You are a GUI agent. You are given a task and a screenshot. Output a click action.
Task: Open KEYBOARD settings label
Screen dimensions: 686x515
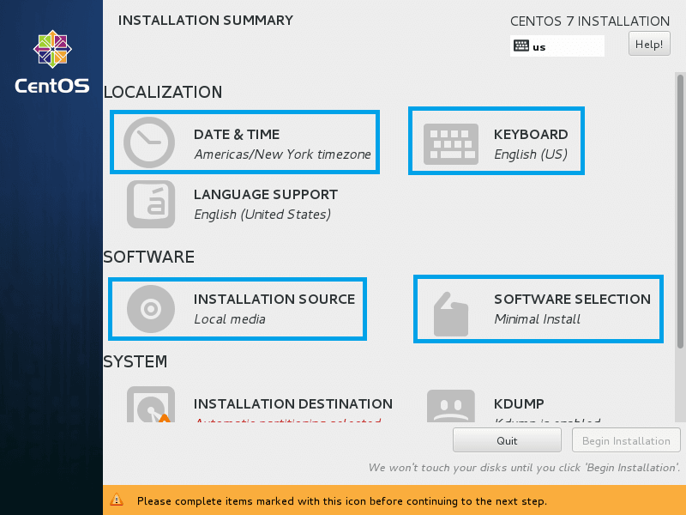(x=531, y=135)
